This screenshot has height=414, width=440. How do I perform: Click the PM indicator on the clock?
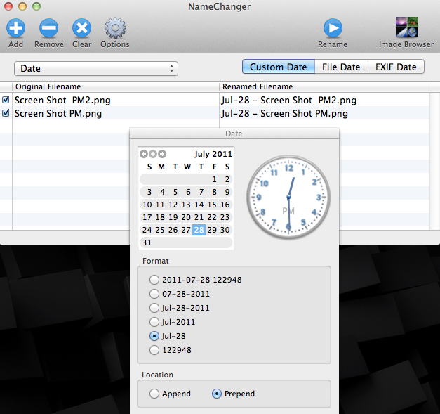(288, 211)
